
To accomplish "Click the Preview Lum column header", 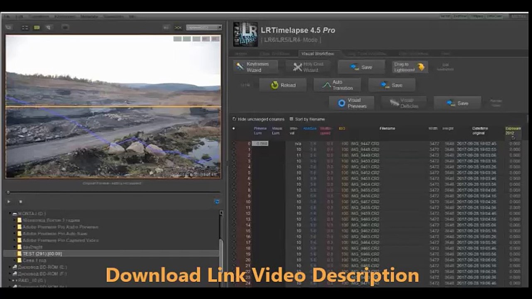I will (260, 131).
